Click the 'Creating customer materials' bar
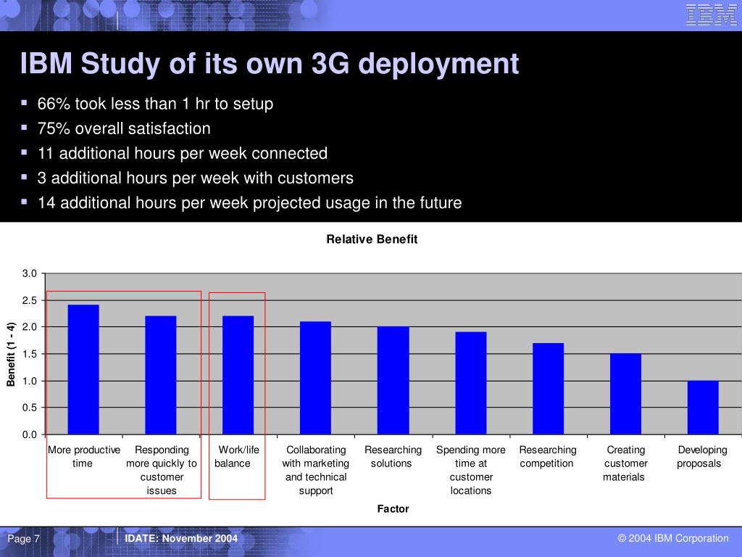The height and width of the screenshot is (557, 742). pyautogui.click(x=625, y=394)
